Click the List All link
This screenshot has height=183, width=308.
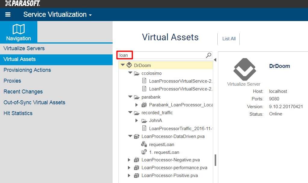click(229, 39)
